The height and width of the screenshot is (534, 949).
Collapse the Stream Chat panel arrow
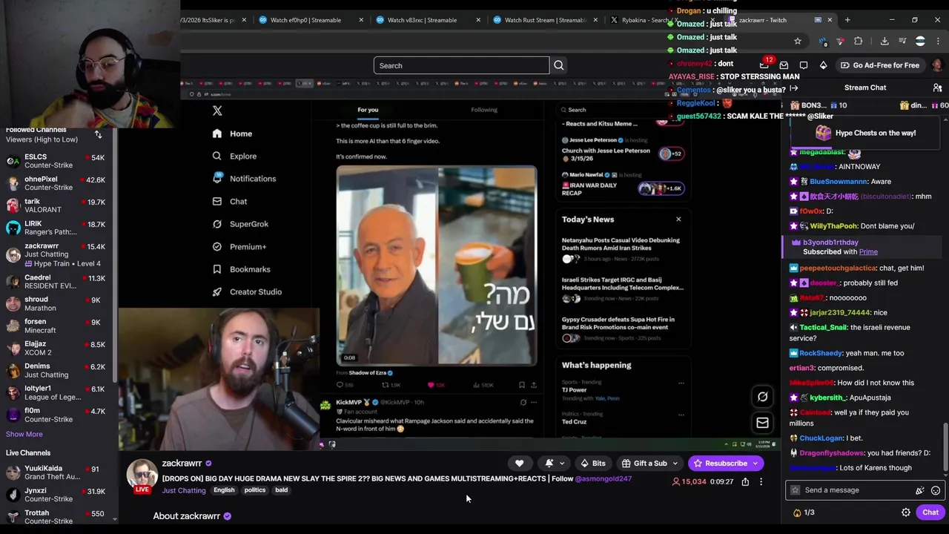click(x=794, y=88)
